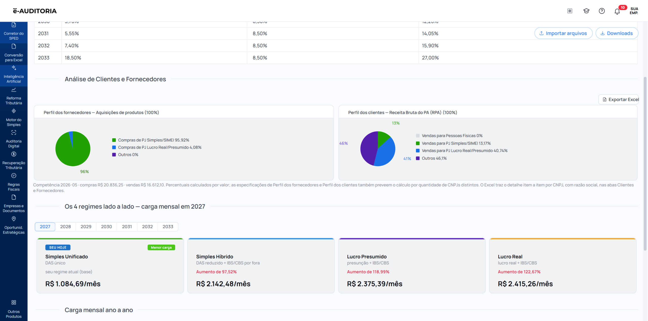Screen dimensions: 648x321
Task: Open Inteligência Artificial in the sidebar
Action: (x=14, y=76)
